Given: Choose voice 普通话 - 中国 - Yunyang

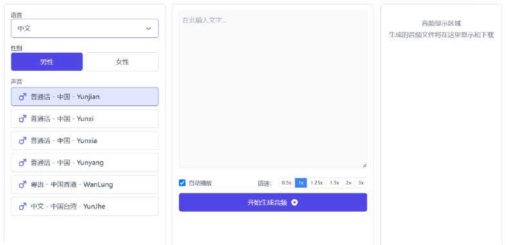Looking at the screenshot, I should pos(85,163).
